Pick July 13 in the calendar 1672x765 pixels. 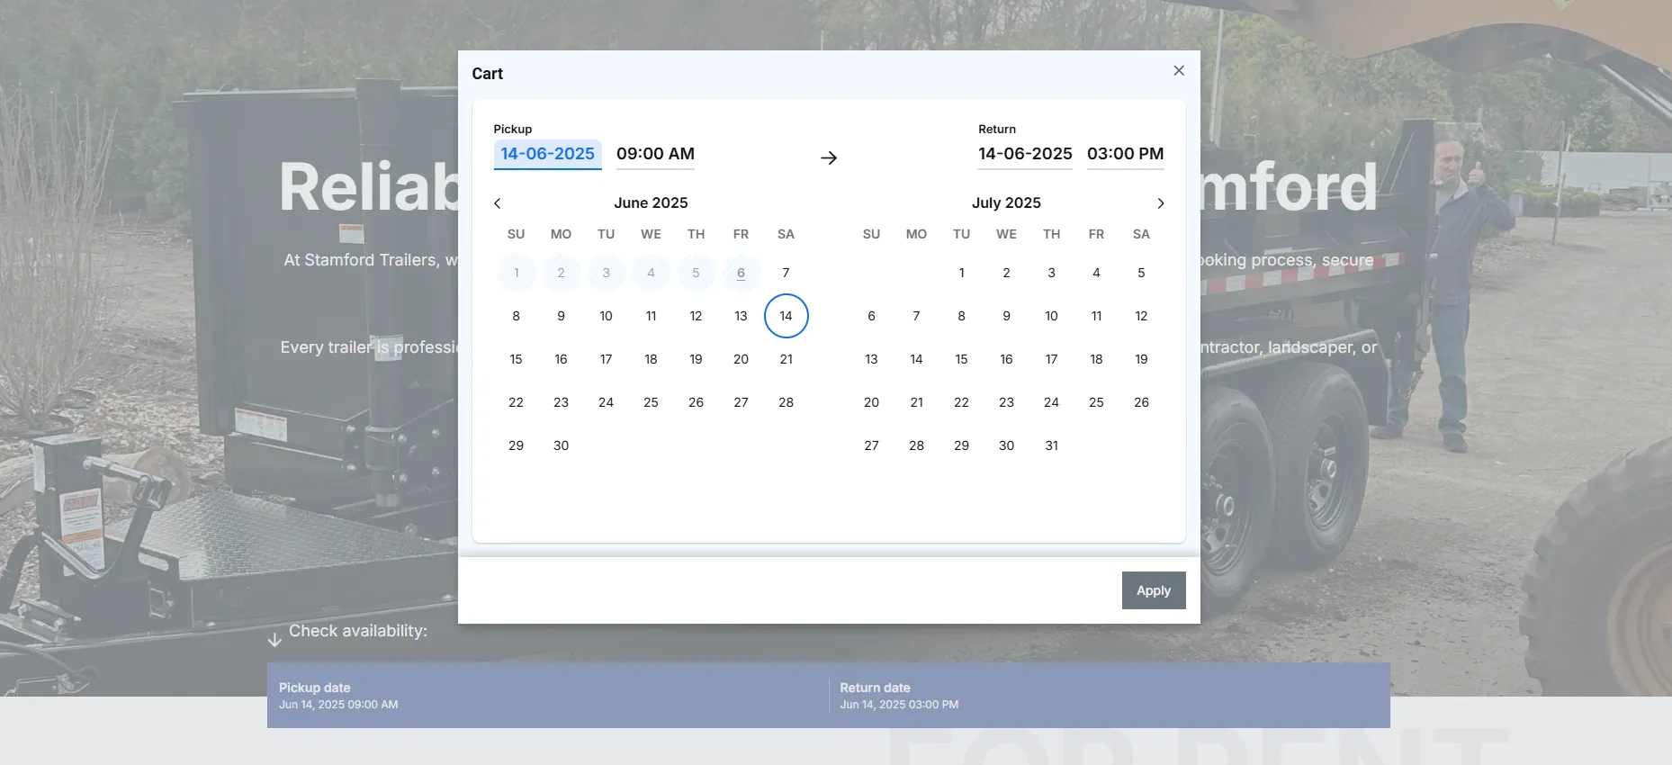(x=872, y=359)
